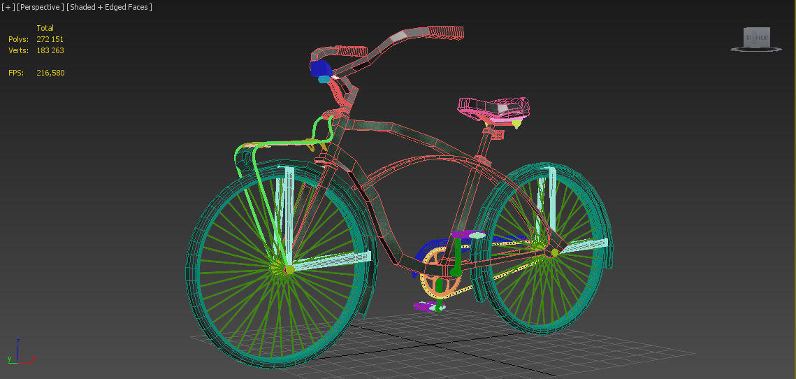This screenshot has height=379, width=796.
Task: Click the Polys count value 272 151
Action: coord(50,39)
